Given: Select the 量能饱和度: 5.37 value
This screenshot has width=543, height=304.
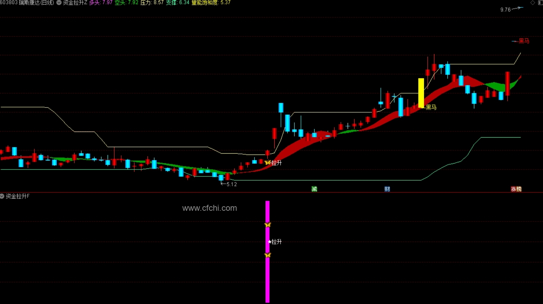Looking at the screenshot, I should [x=211, y=3].
